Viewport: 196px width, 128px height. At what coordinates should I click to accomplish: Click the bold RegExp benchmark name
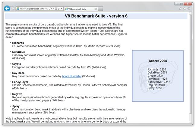click(17, 94)
